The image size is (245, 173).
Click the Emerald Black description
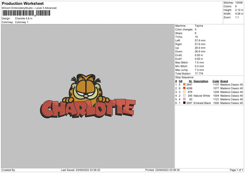click(x=202, y=103)
